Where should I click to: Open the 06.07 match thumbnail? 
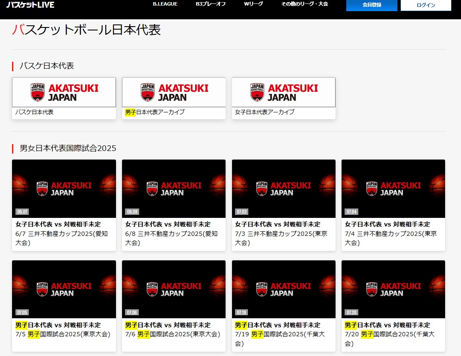64,189
